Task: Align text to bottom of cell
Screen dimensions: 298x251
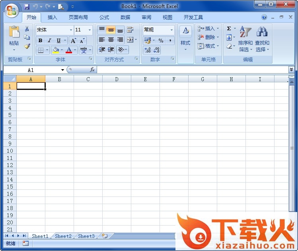Action: click(120, 30)
